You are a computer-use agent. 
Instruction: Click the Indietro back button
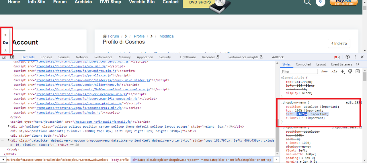[x=339, y=43]
